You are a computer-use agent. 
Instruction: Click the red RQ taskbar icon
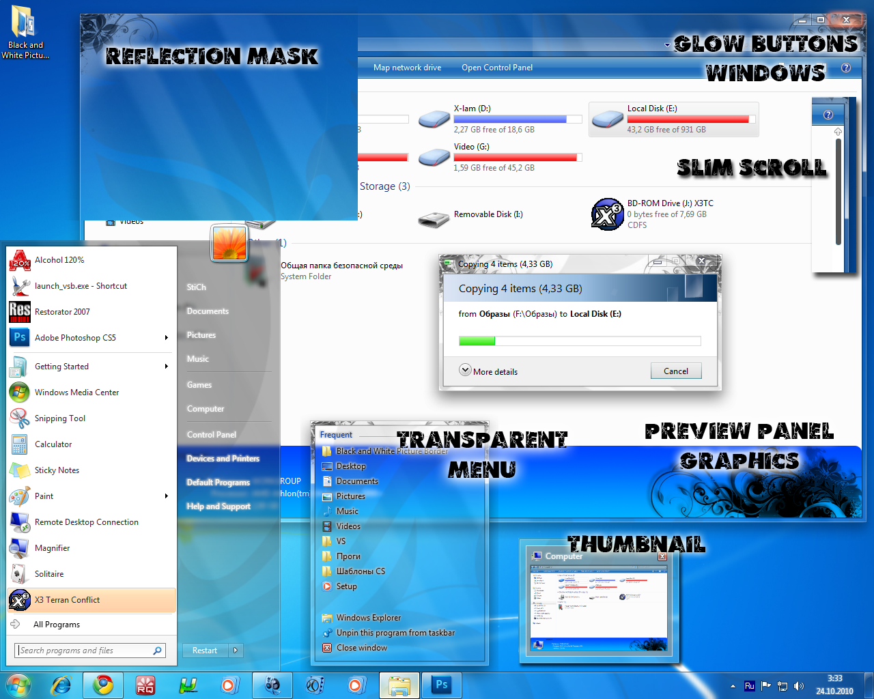click(x=145, y=685)
